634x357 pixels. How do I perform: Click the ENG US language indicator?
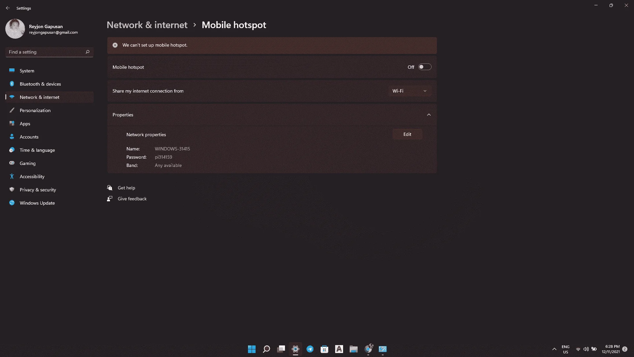click(x=566, y=349)
